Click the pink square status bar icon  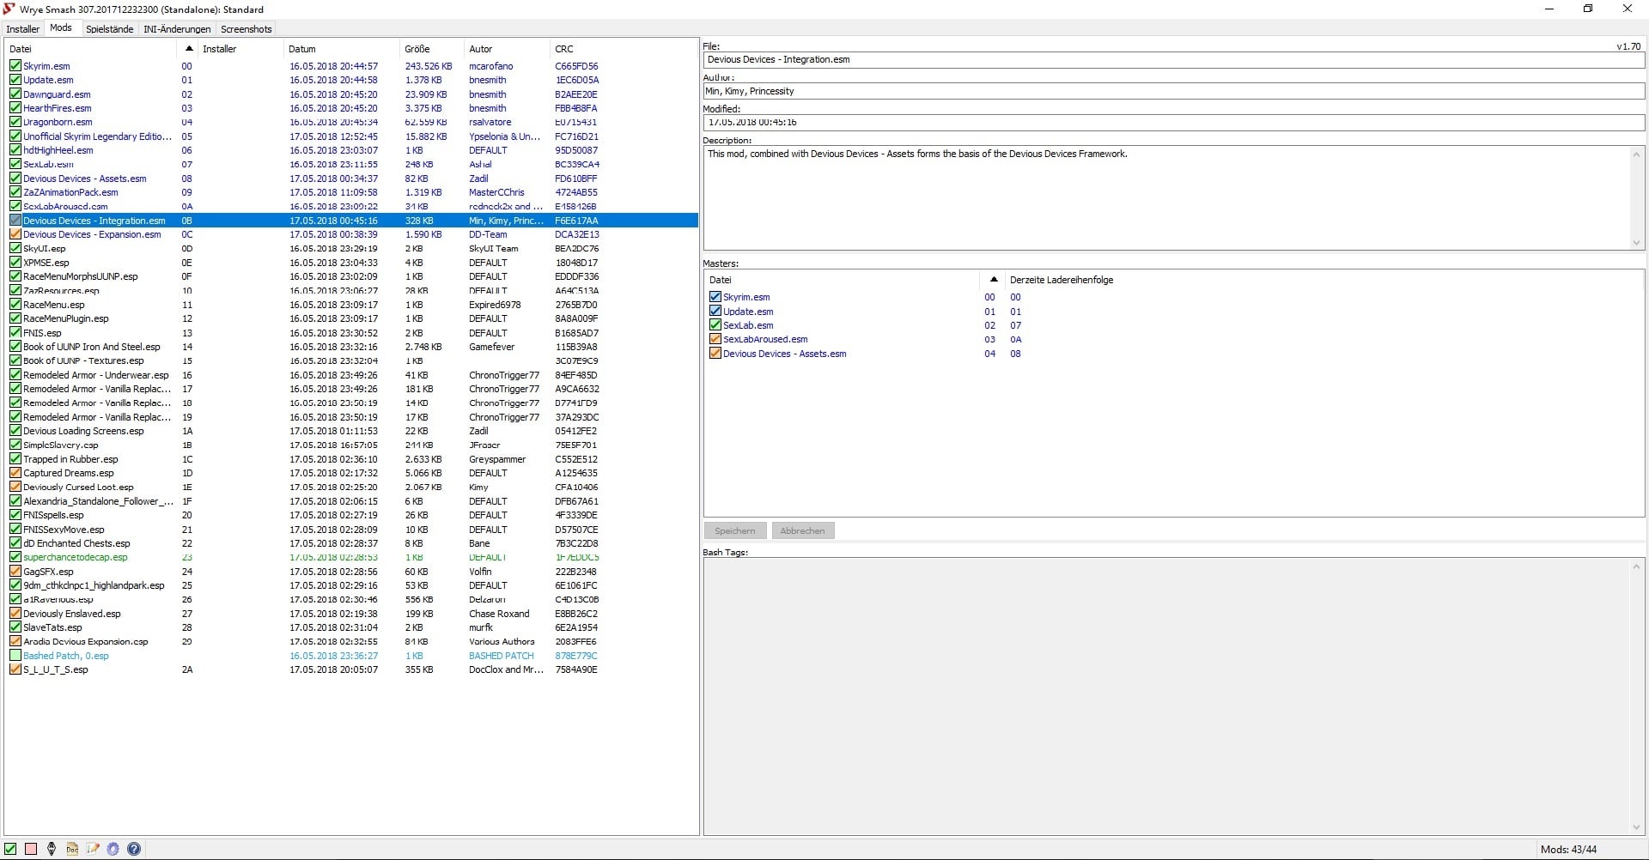tap(31, 849)
